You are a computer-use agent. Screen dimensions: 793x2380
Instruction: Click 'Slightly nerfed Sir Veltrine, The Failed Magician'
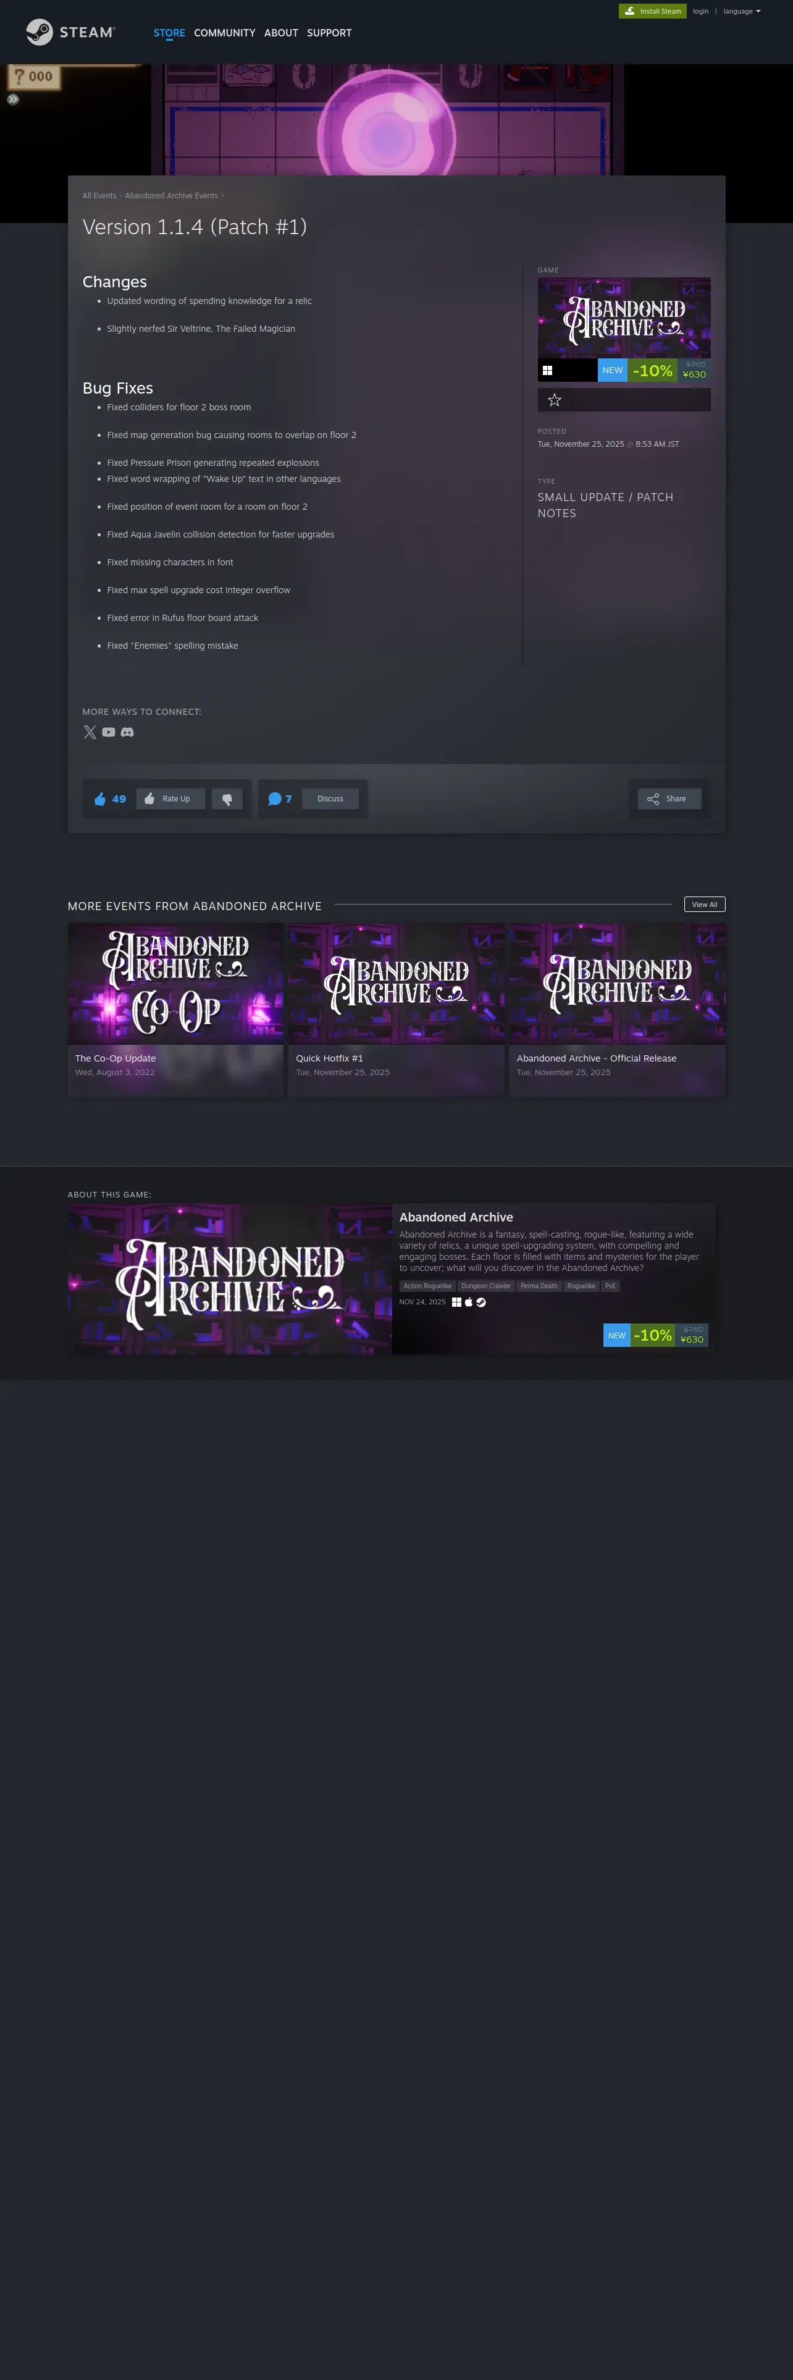tap(201, 329)
